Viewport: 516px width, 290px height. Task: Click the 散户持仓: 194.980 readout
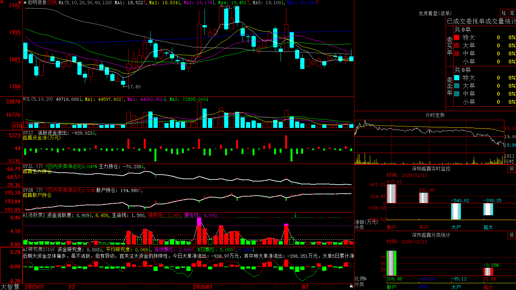coord(117,190)
